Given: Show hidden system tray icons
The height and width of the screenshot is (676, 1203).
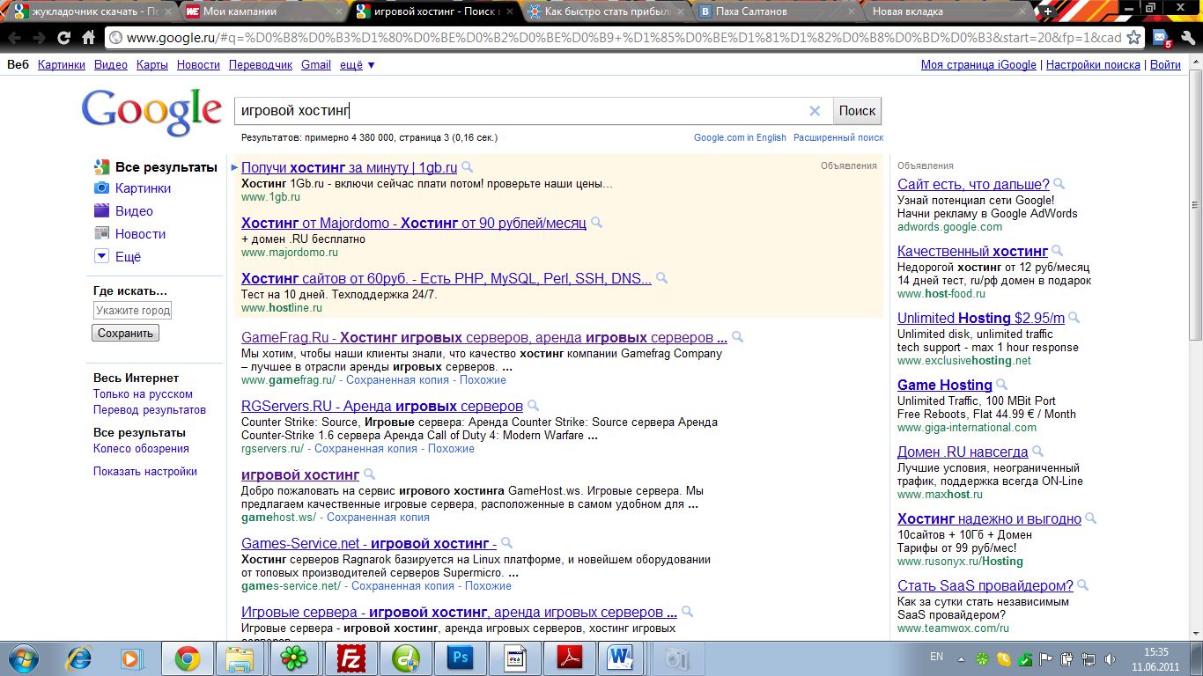Looking at the screenshot, I should [x=962, y=658].
